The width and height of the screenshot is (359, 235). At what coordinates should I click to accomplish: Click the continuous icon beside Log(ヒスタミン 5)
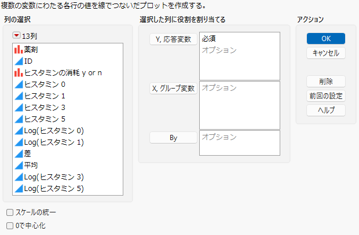19,188
